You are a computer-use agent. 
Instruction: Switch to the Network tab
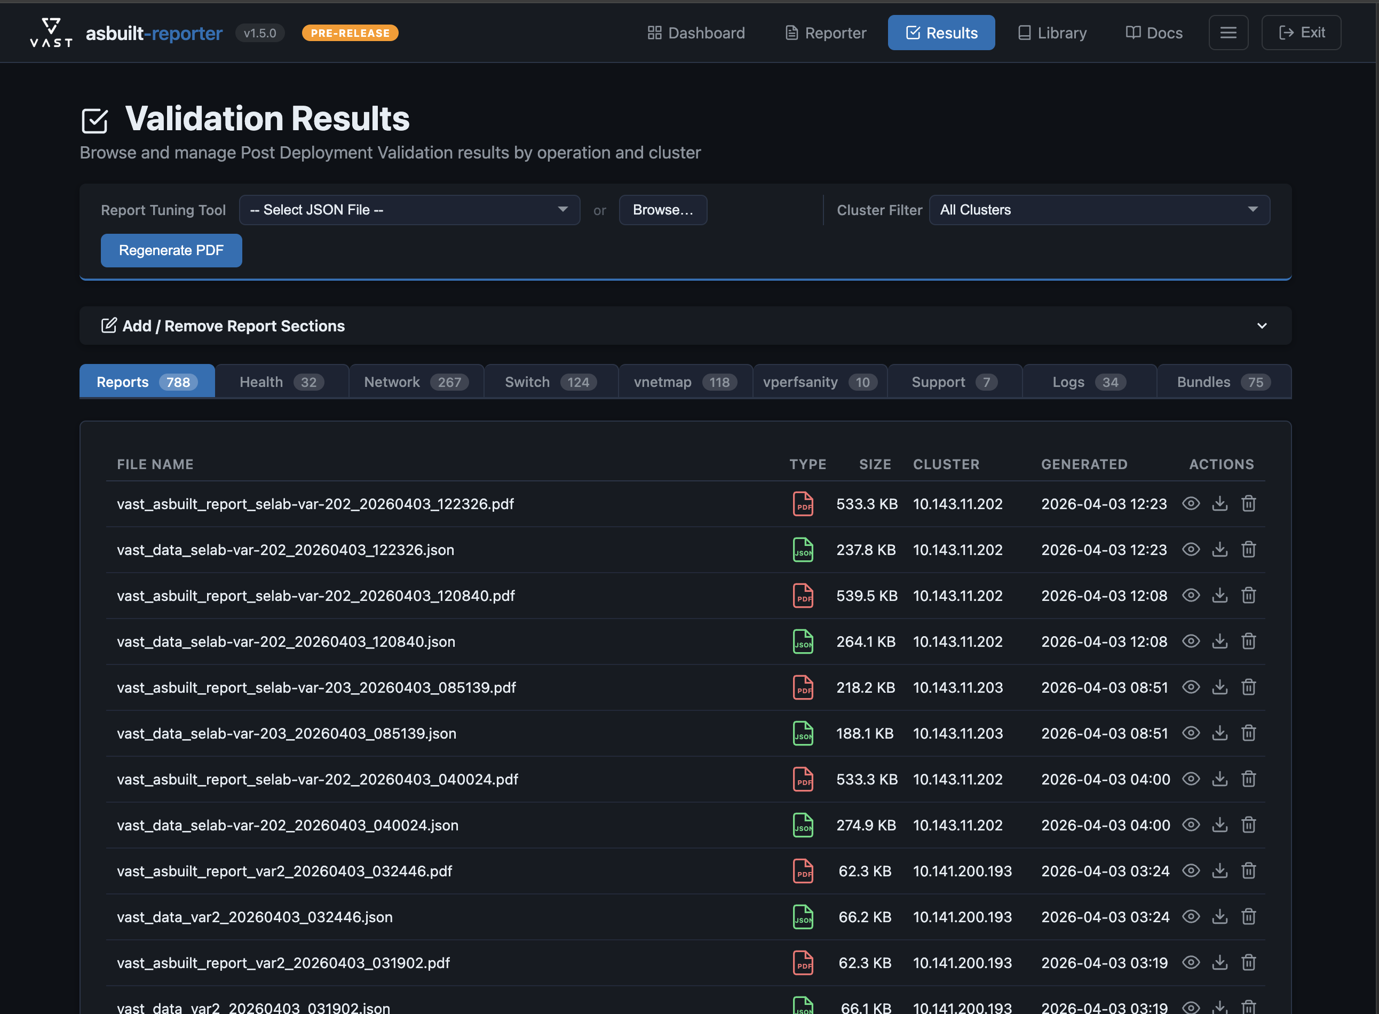416,381
